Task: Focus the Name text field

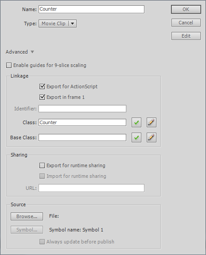Action: 91,9
